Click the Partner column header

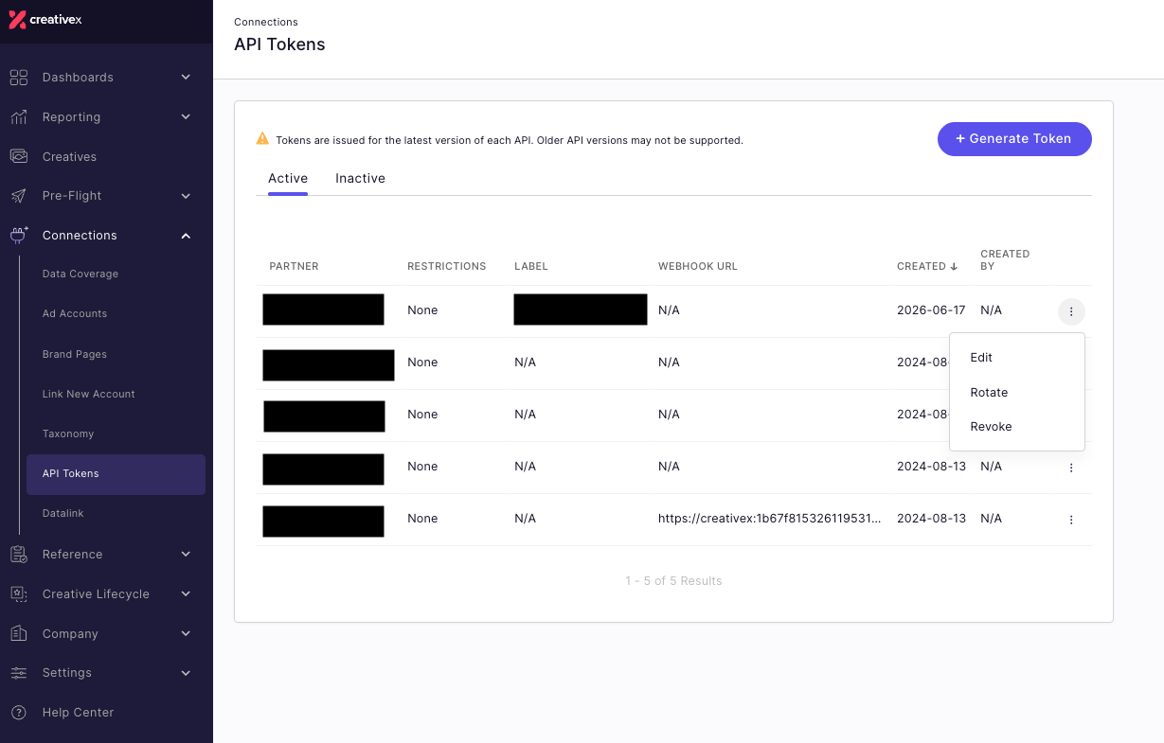click(x=294, y=267)
